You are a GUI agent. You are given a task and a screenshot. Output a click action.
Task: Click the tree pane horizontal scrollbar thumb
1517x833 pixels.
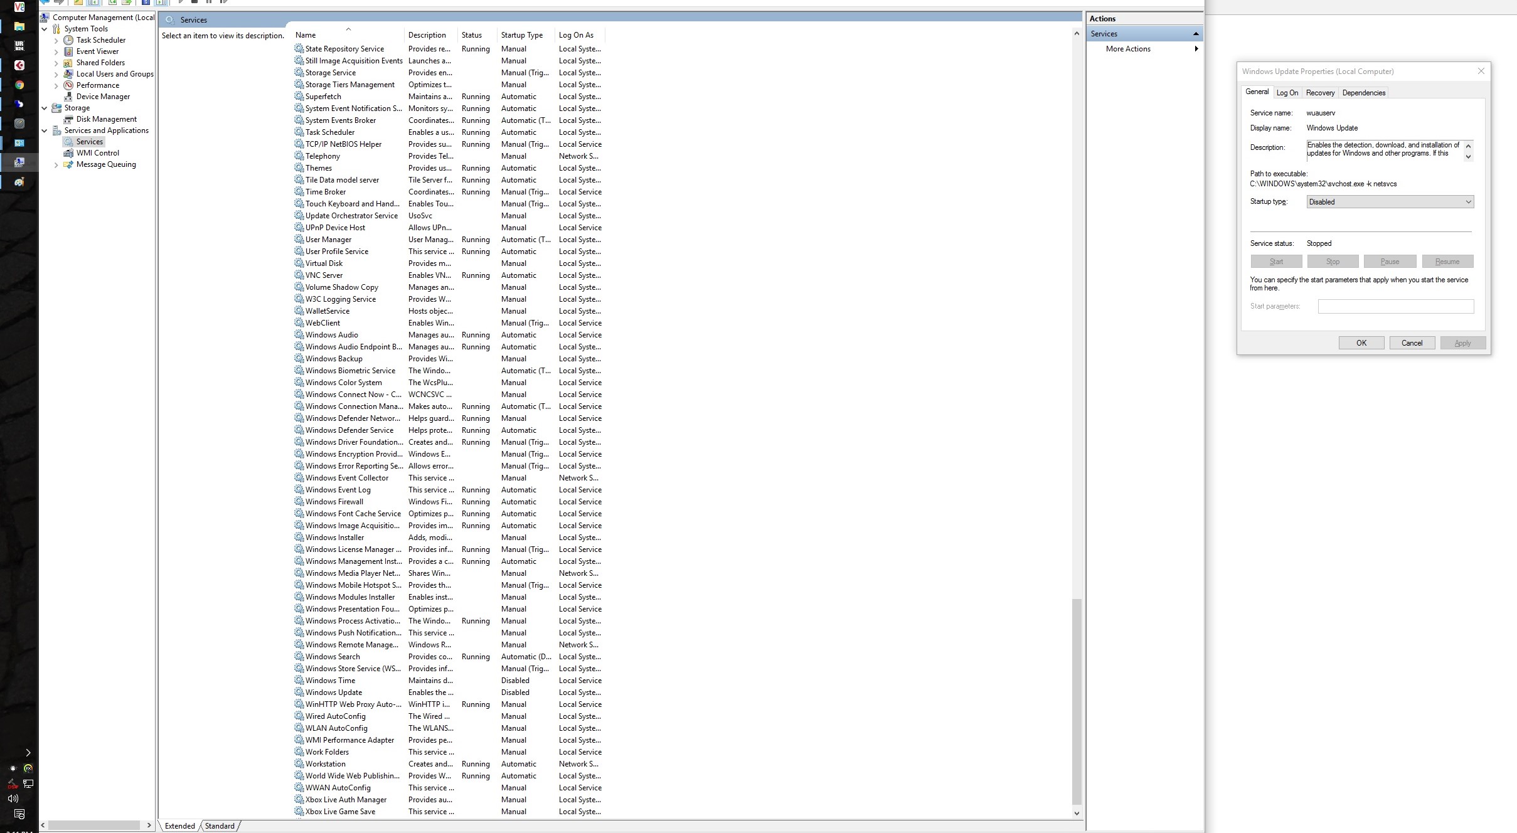click(93, 825)
